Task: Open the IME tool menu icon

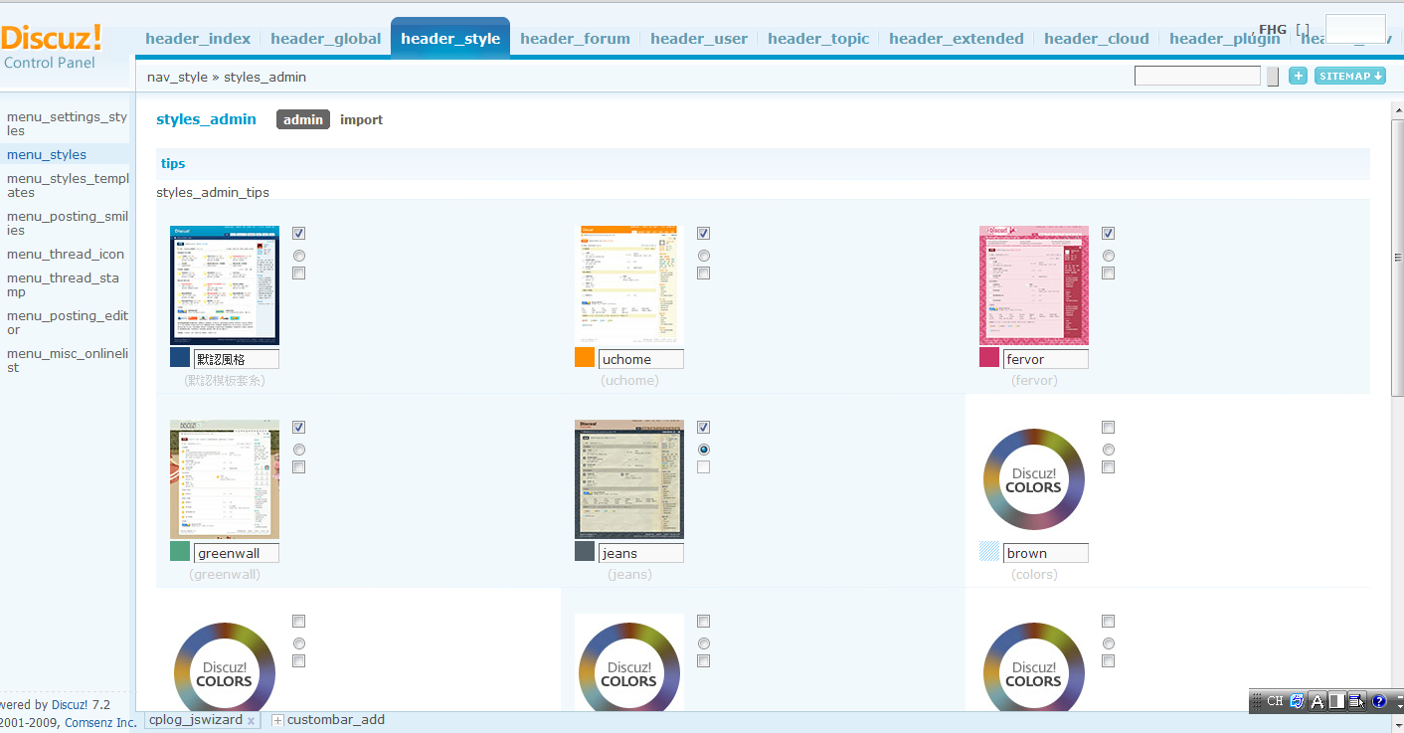Action: (1357, 701)
